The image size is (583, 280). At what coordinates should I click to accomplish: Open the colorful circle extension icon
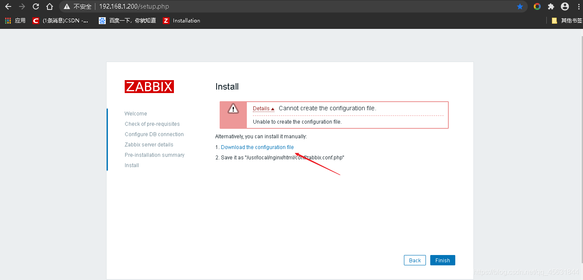pyautogui.click(x=537, y=6)
